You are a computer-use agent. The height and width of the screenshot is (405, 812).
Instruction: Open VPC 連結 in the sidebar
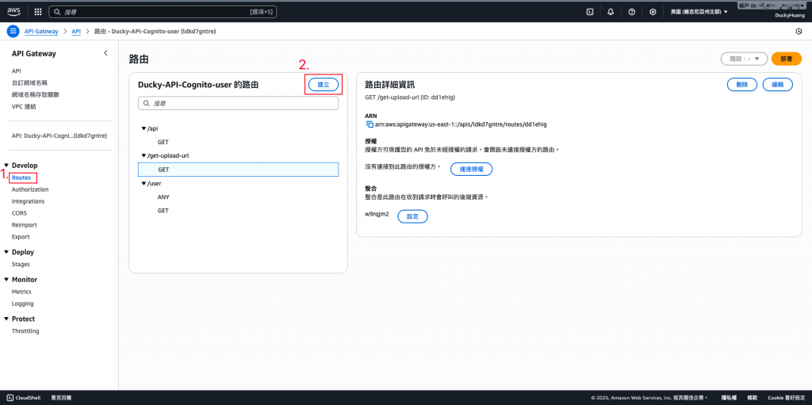(24, 107)
